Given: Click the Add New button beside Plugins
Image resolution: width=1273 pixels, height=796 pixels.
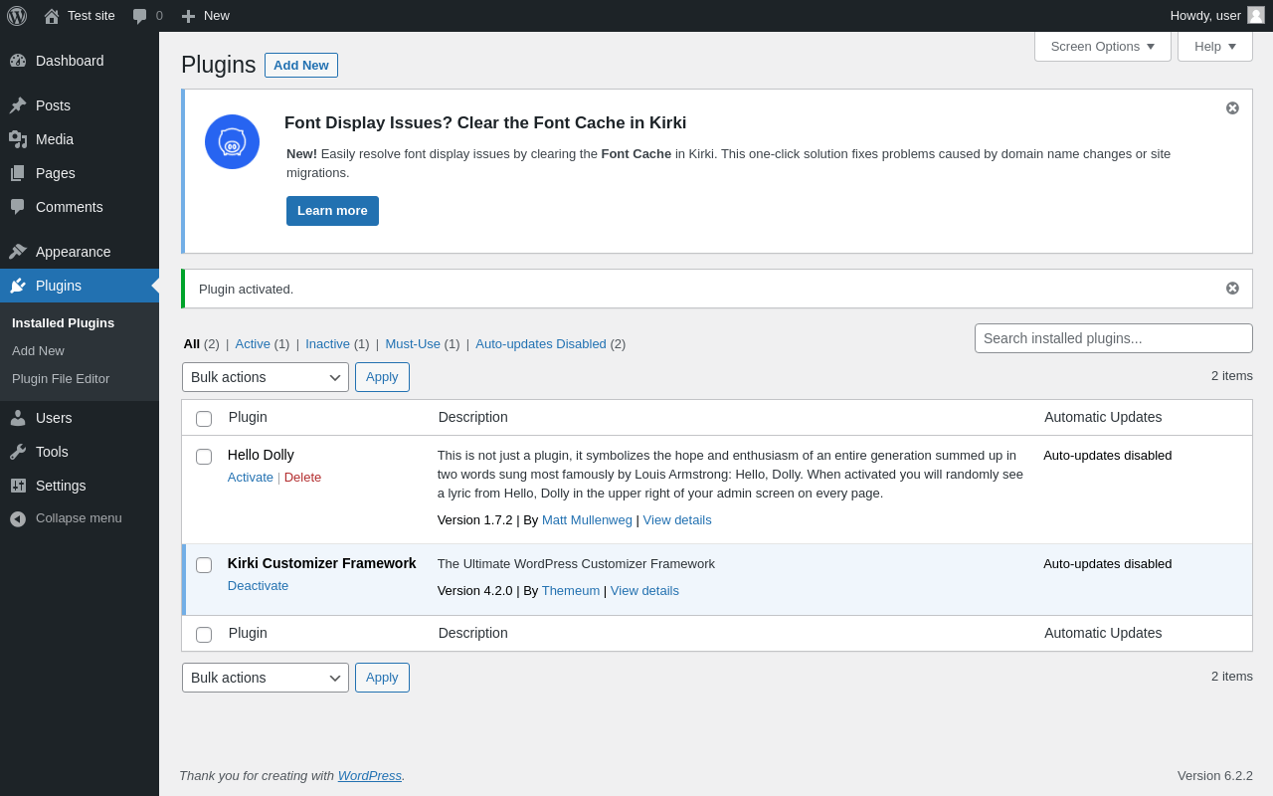Looking at the screenshot, I should click(300, 65).
